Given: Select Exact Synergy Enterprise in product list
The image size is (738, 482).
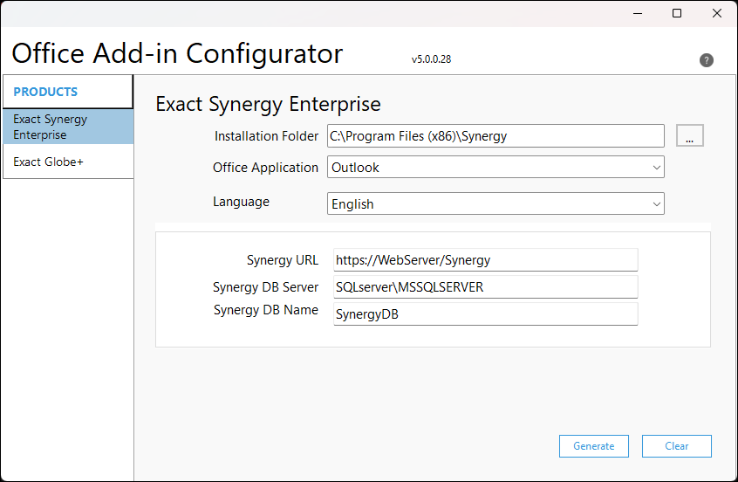Looking at the screenshot, I should point(68,127).
